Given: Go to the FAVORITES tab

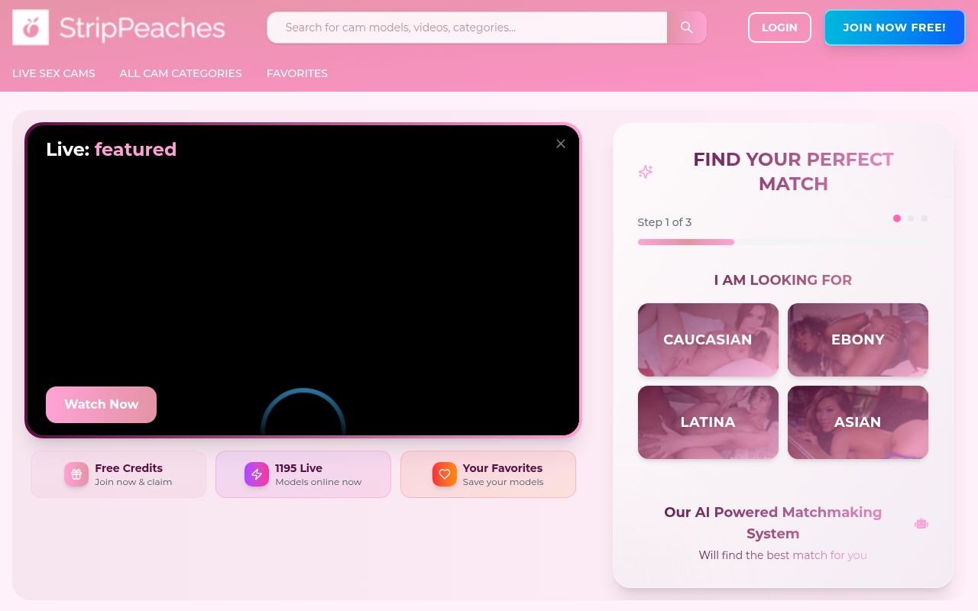Looking at the screenshot, I should click(297, 73).
